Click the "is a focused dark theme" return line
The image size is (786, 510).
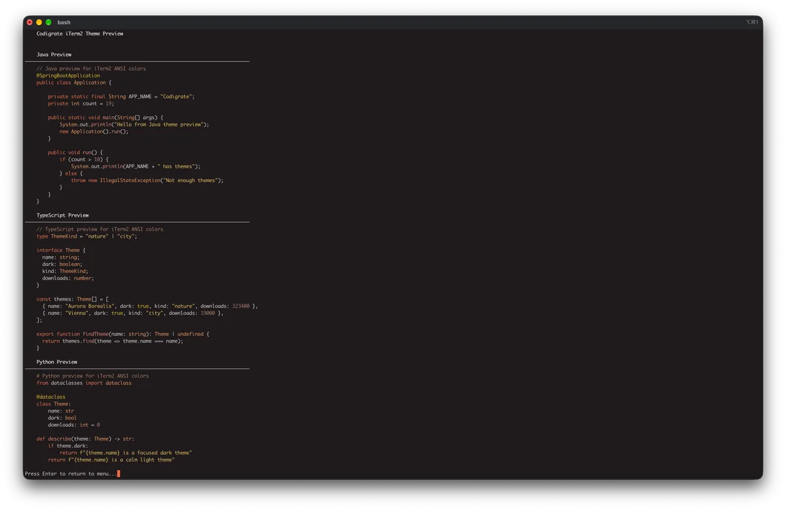click(126, 453)
